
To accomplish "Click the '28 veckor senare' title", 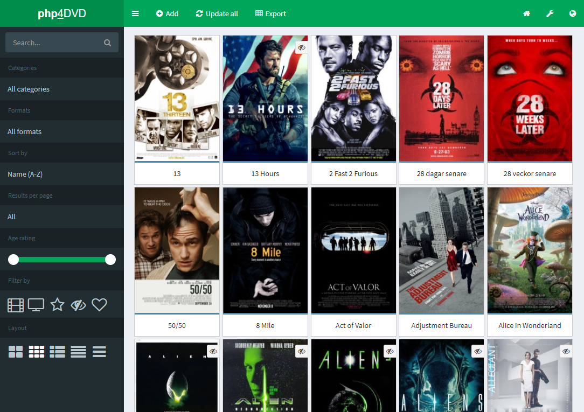I will tap(530, 174).
